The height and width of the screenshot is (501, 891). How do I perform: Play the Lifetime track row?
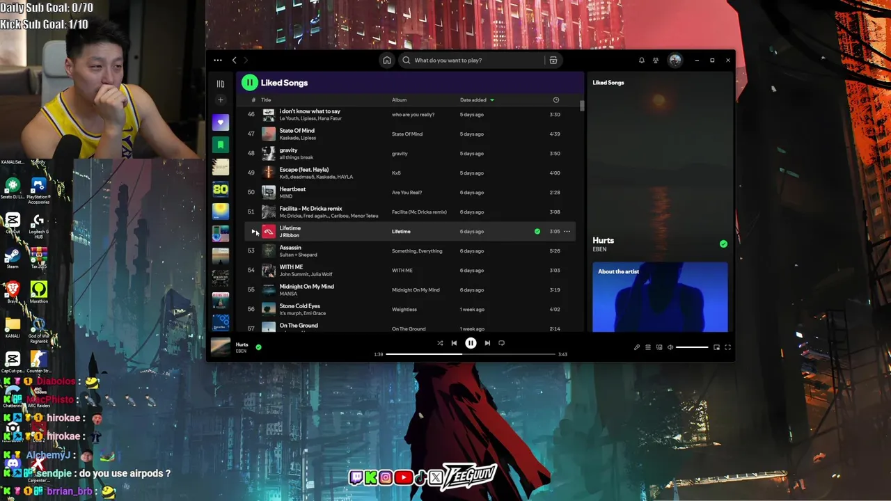[253, 231]
